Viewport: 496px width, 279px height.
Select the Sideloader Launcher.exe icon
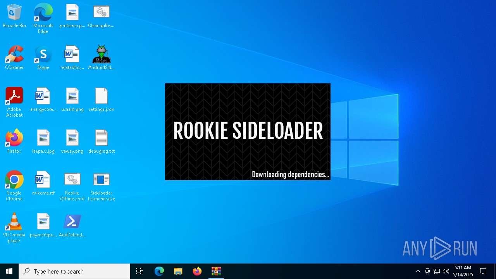pyautogui.click(x=101, y=186)
